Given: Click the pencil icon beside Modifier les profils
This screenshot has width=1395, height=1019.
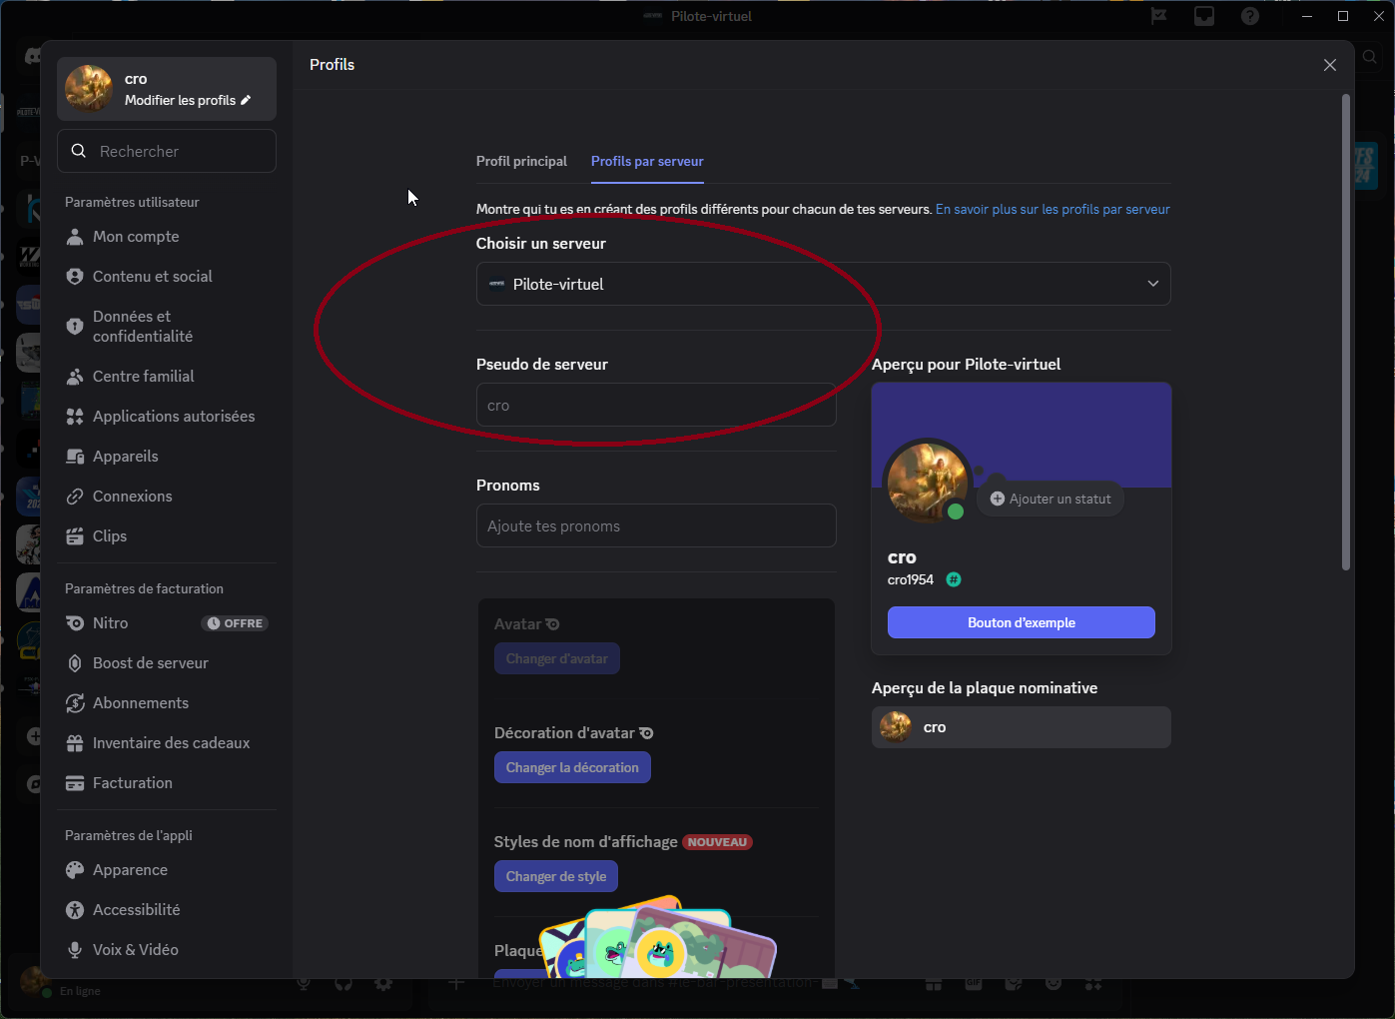Looking at the screenshot, I should point(246,100).
